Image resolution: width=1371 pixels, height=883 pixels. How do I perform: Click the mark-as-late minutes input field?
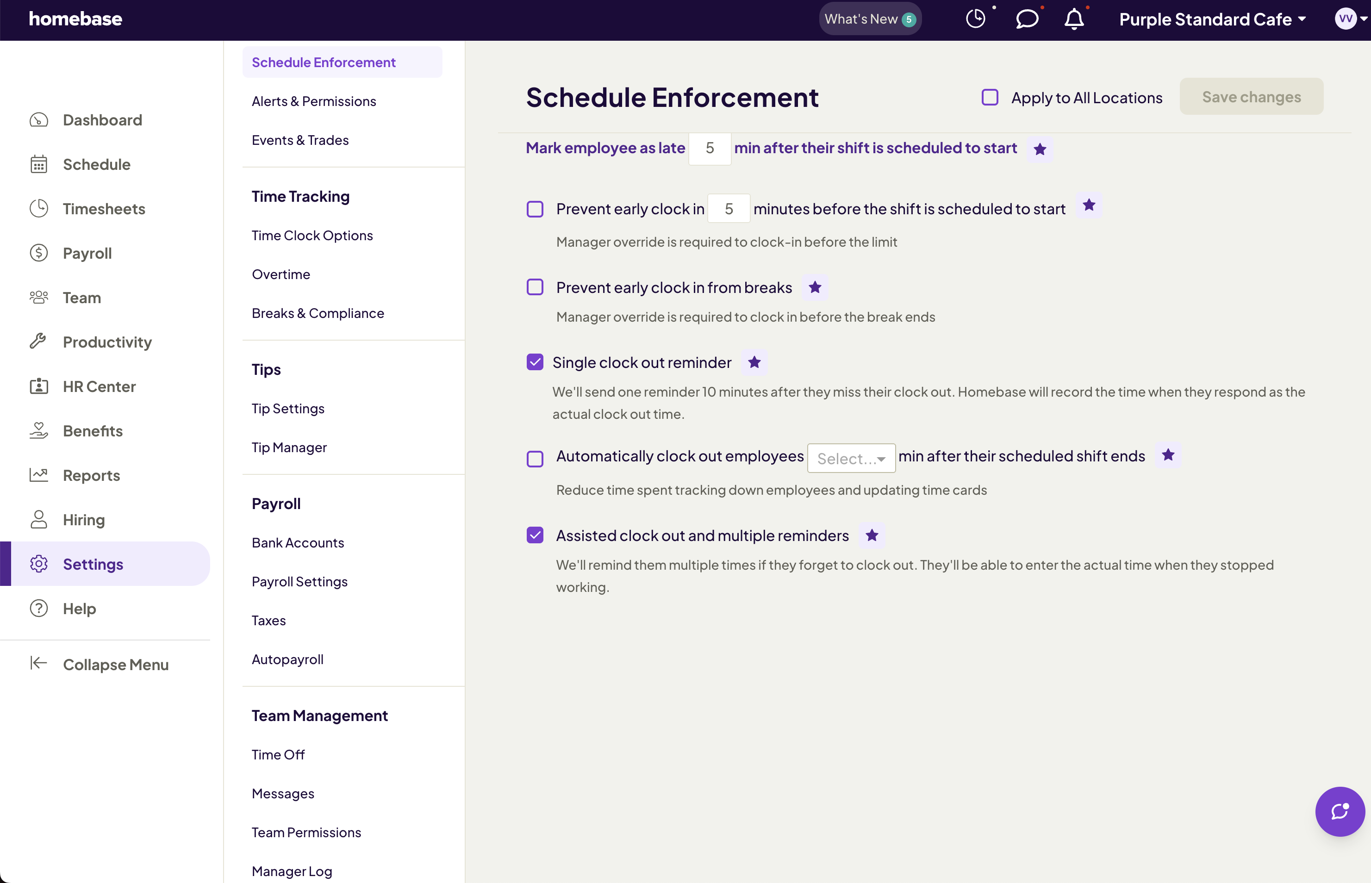pos(709,149)
